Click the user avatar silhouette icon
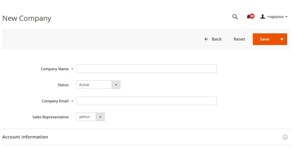The height and width of the screenshot is (149, 298). click(263, 17)
